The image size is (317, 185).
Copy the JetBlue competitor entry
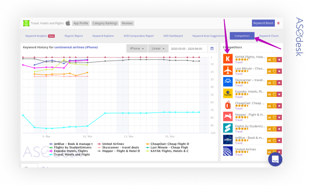(x=274, y=140)
